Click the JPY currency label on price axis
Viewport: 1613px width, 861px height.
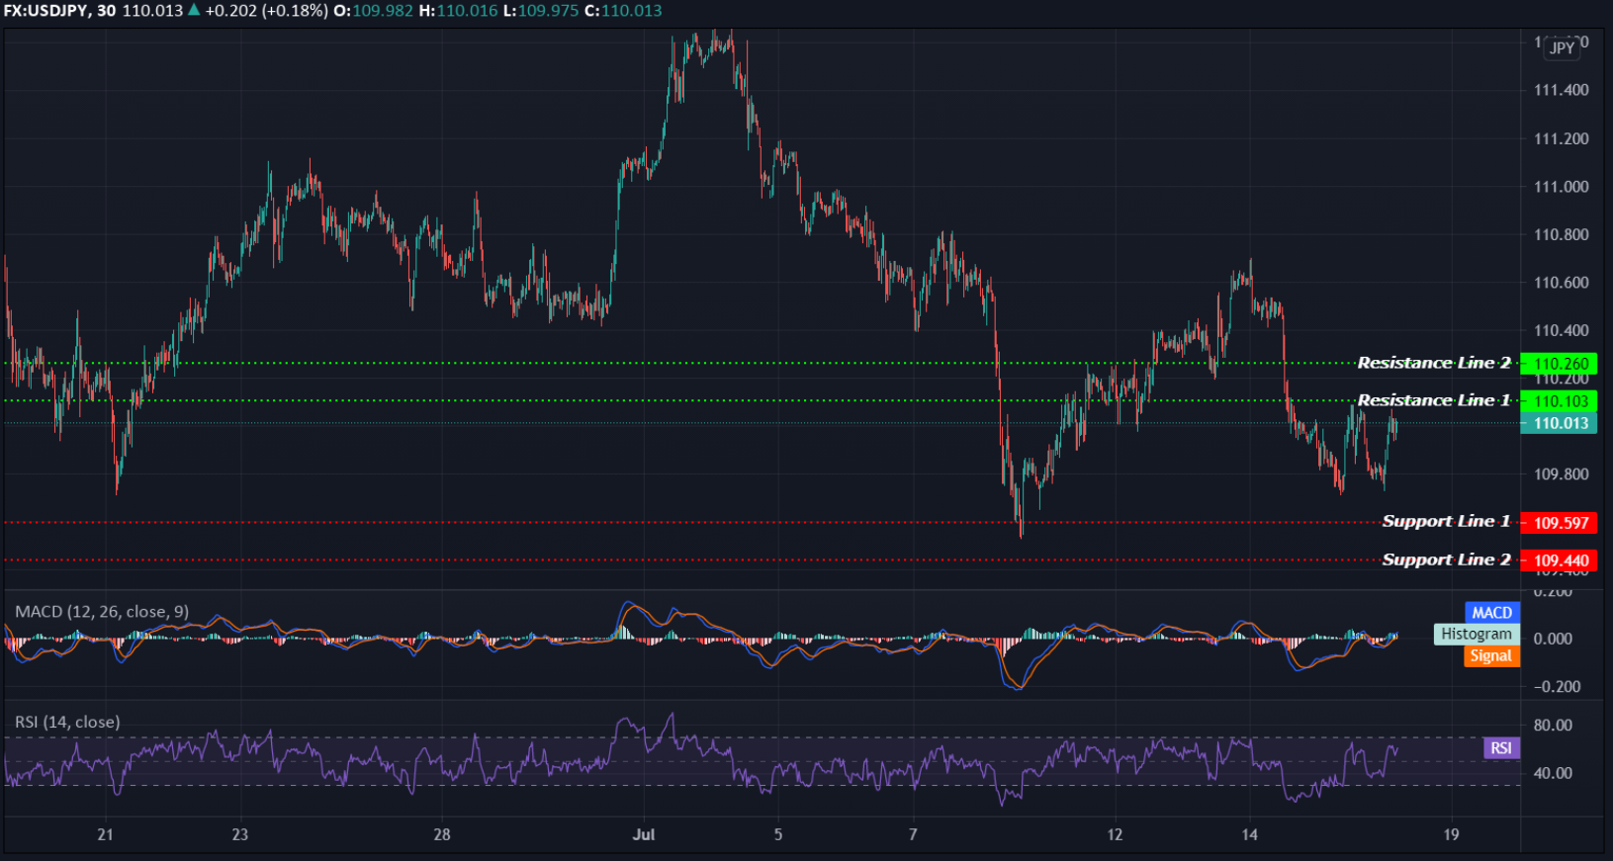(x=1563, y=47)
